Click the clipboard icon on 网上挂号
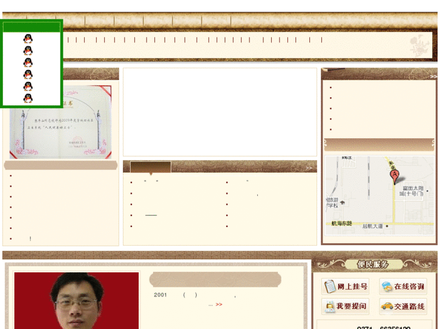This screenshot has height=329, width=440. 330,286
